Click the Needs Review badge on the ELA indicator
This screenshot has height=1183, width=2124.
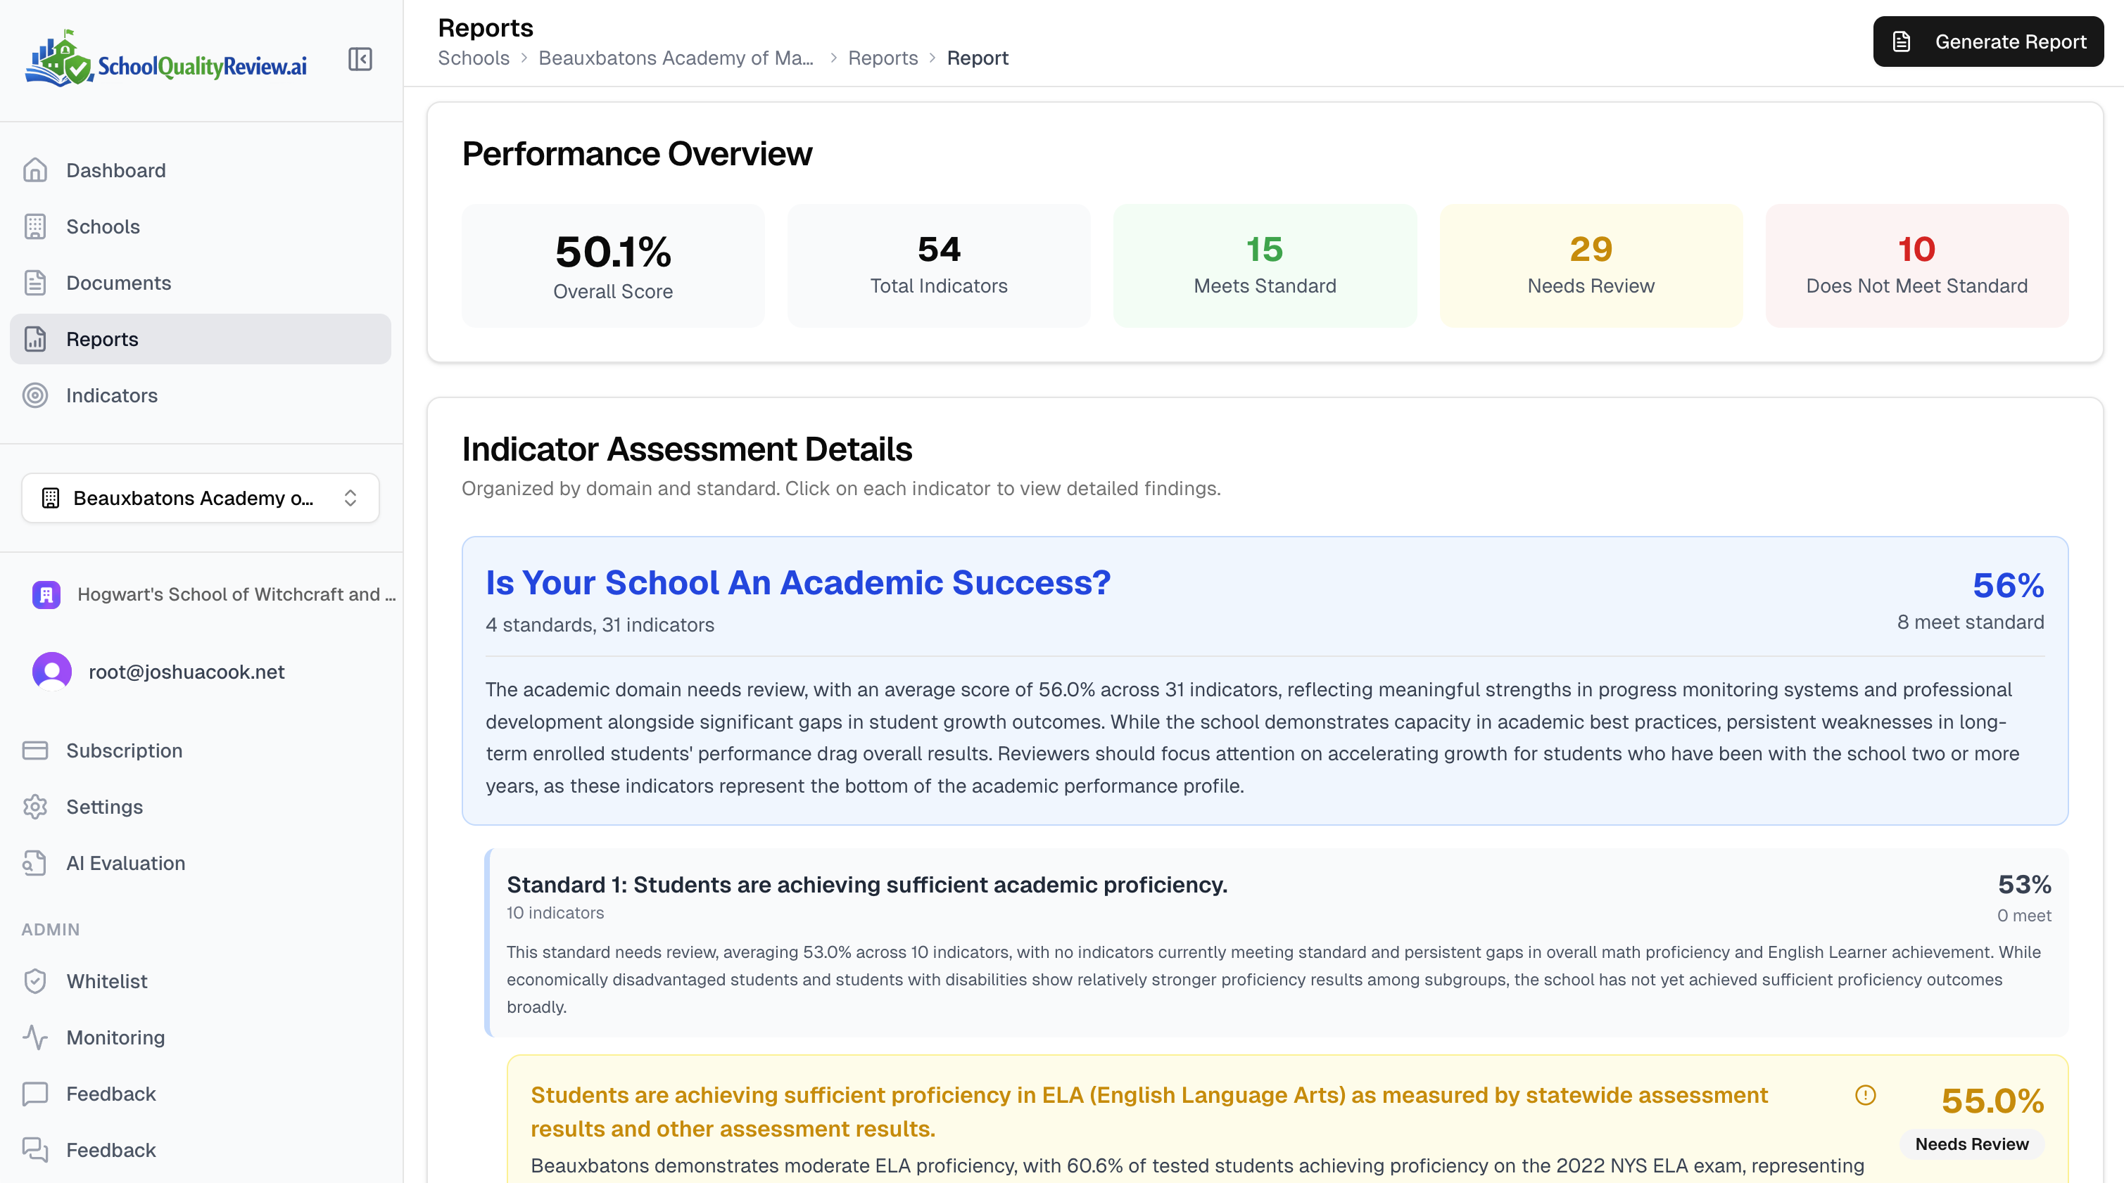coord(1971,1144)
